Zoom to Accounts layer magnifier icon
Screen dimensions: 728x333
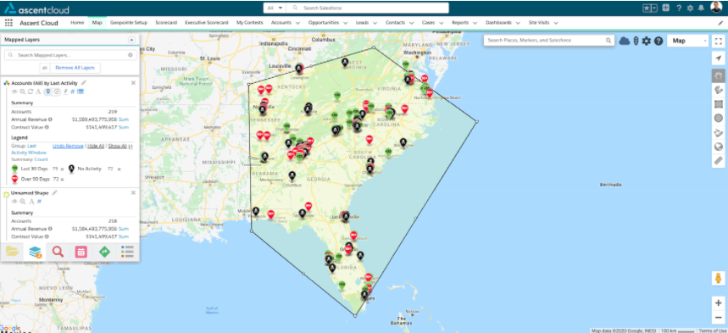(22, 92)
